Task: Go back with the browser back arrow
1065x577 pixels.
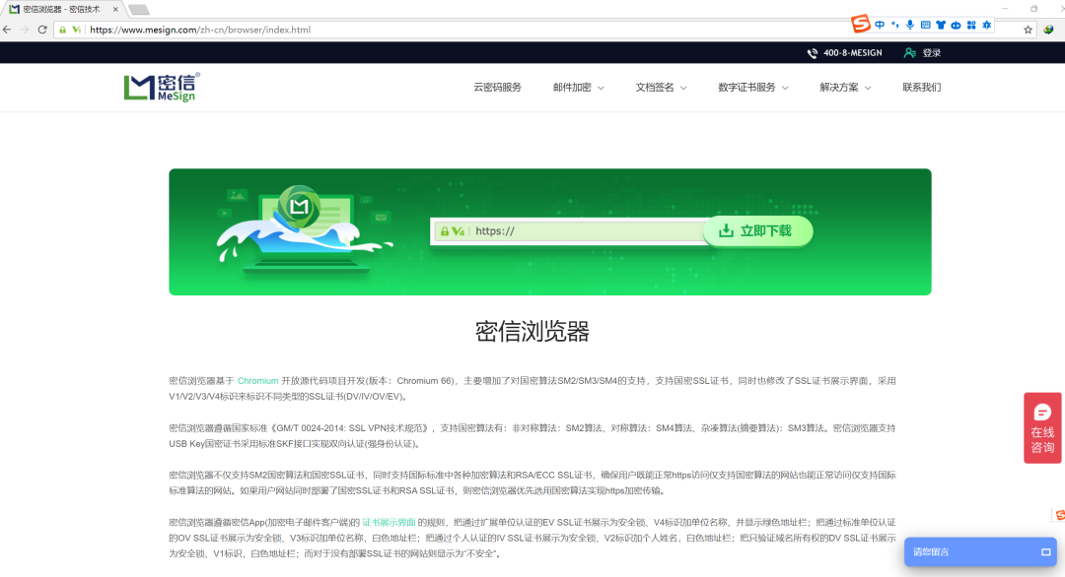Action: [x=8, y=30]
